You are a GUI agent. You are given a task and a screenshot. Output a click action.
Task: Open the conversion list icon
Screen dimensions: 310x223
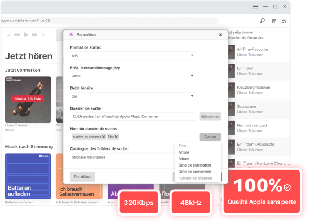[x=284, y=20]
